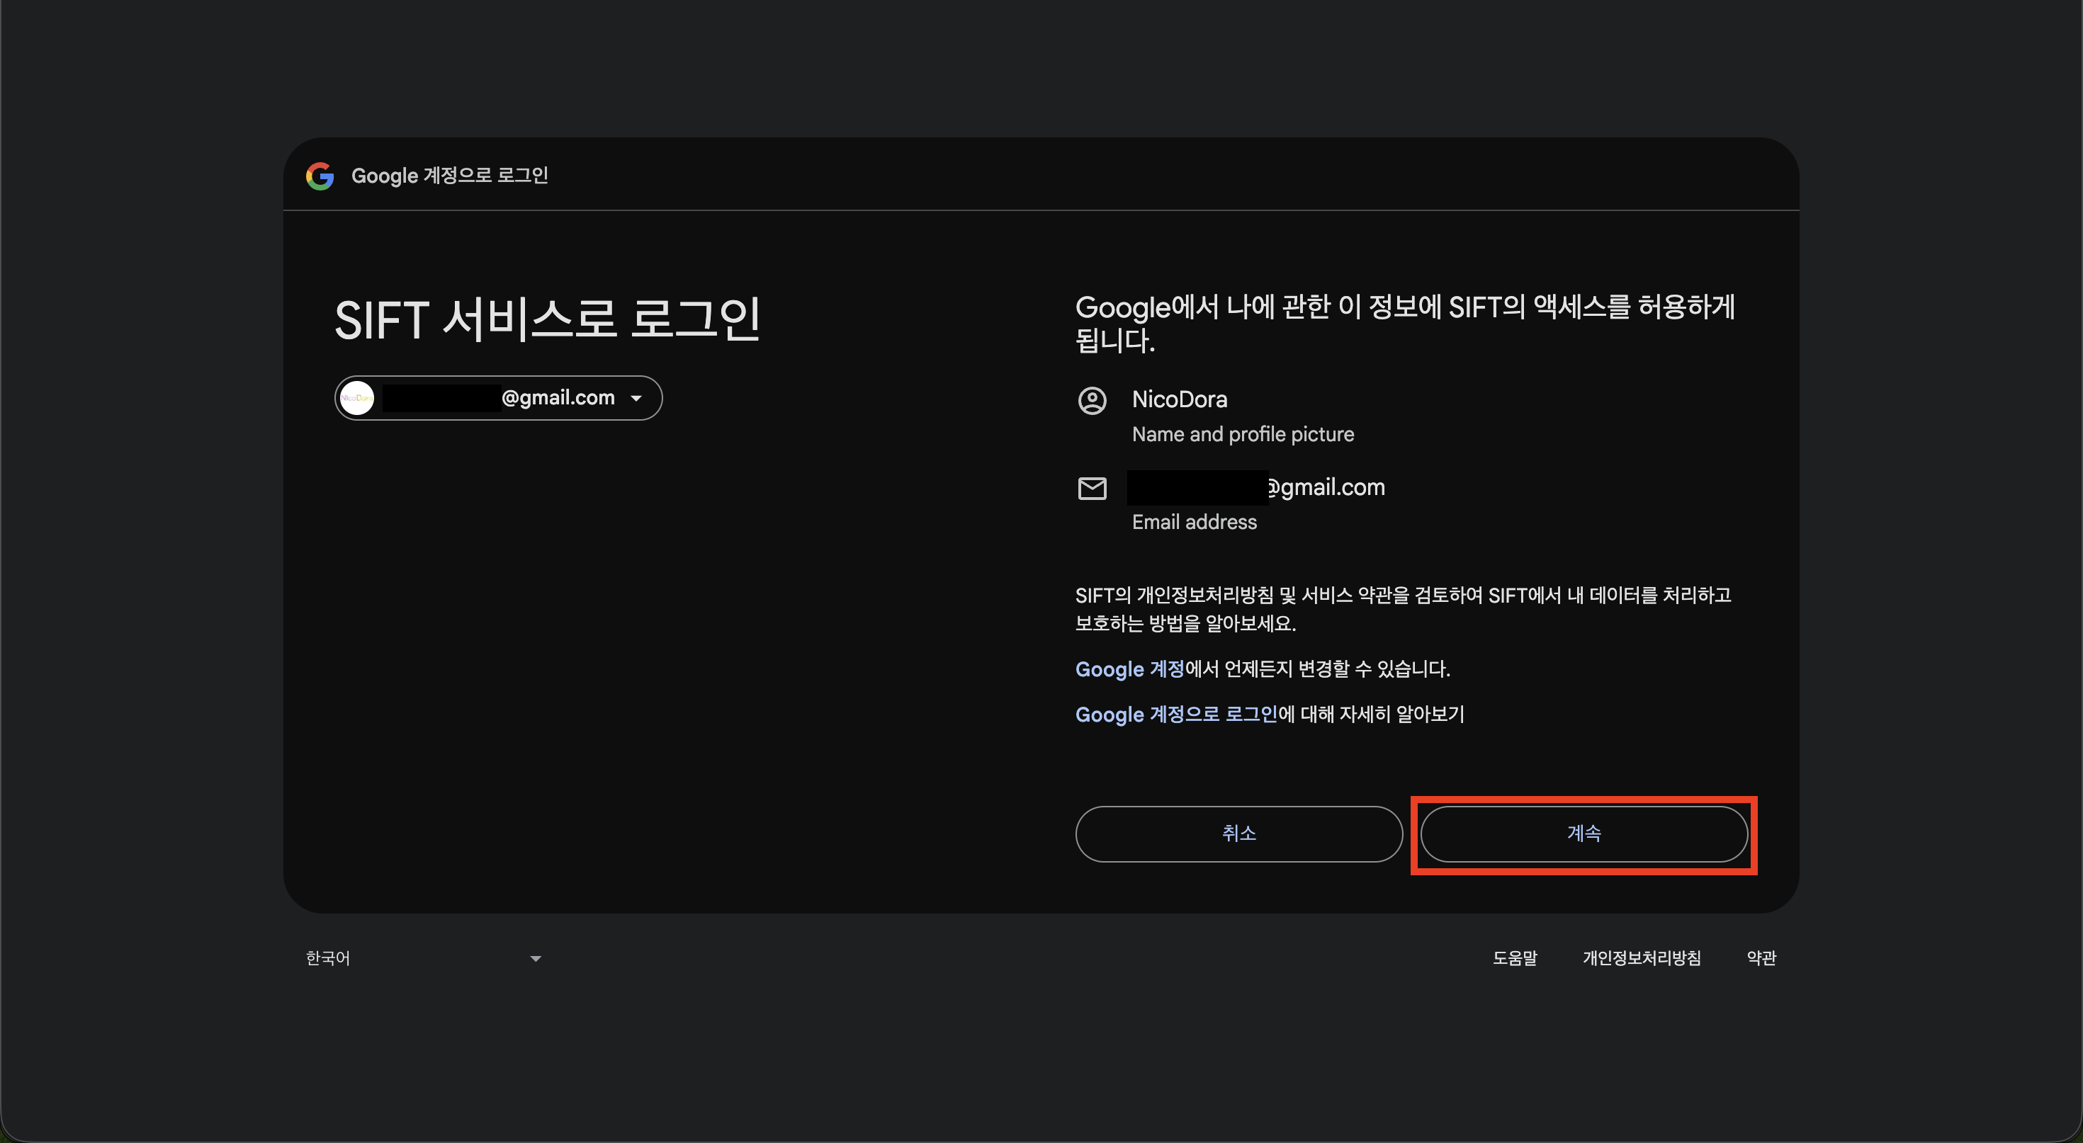Viewport: 2083px width, 1143px height.
Task: Click the 도움말 footer link
Action: click(x=1515, y=958)
